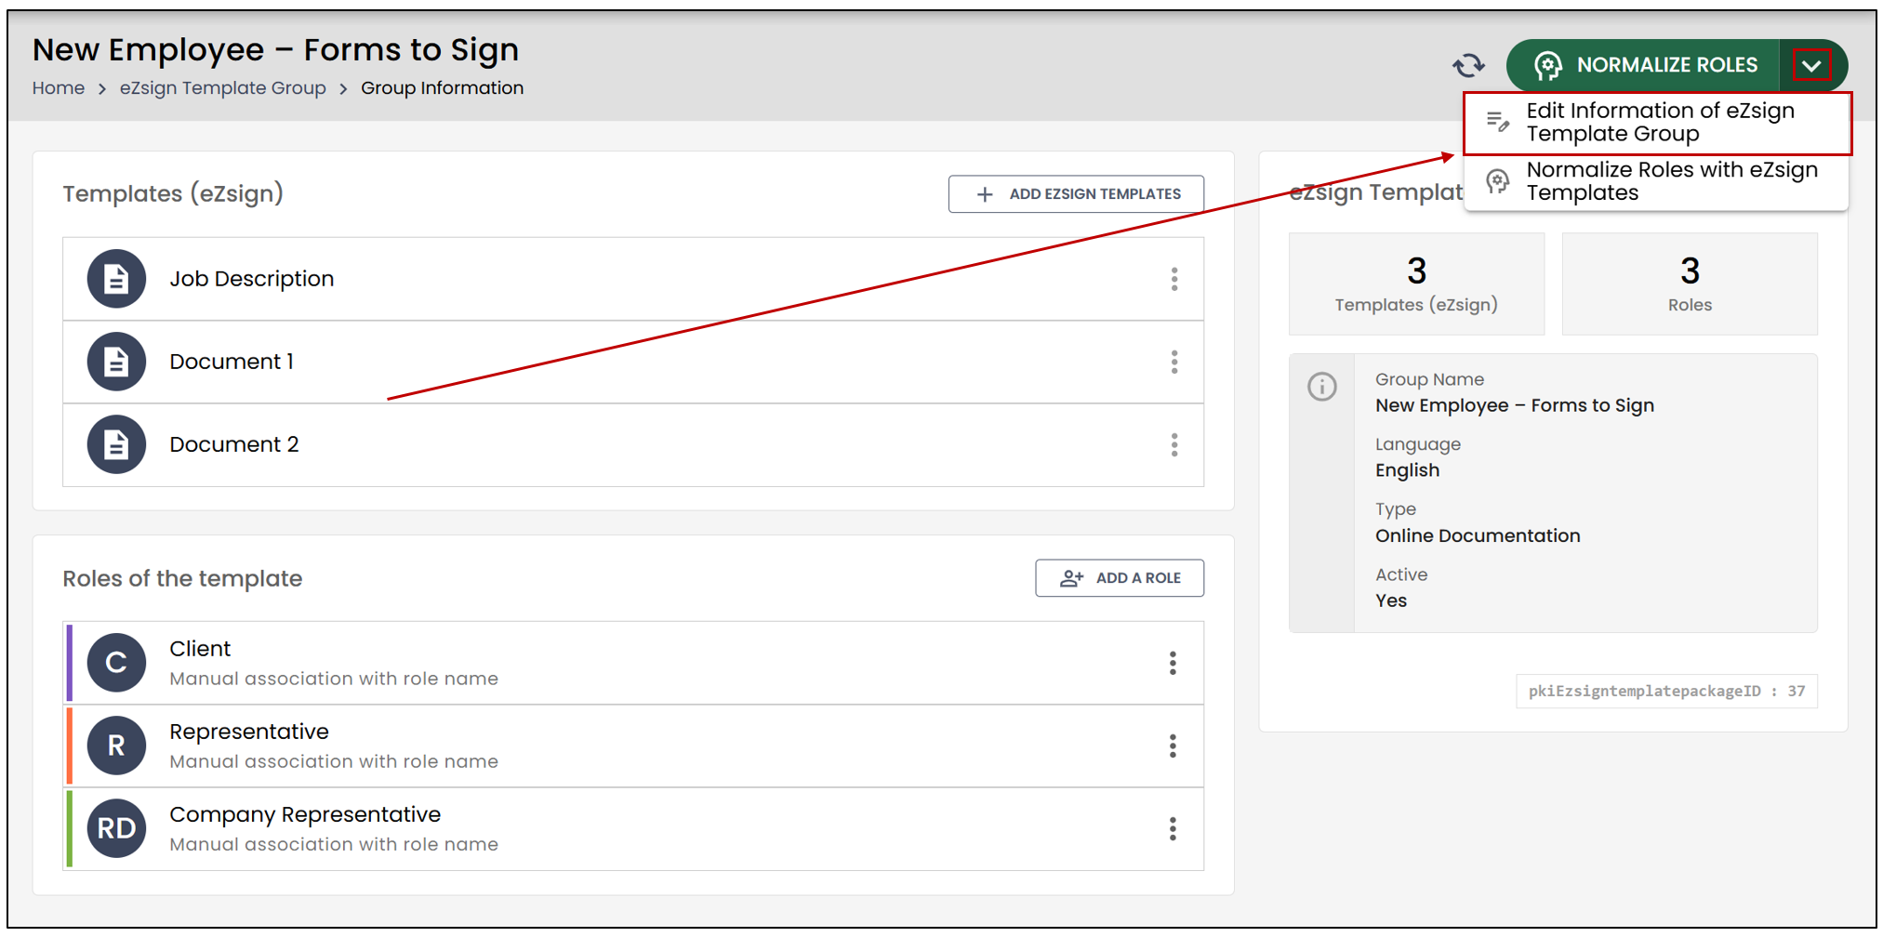The height and width of the screenshot is (937, 1883).
Task: Open the eZsign Template Group breadcrumb
Action: (223, 88)
